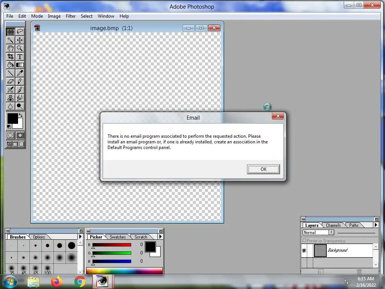Select the Paint Bucket tool
The image size is (385, 289).
coord(11,65)
